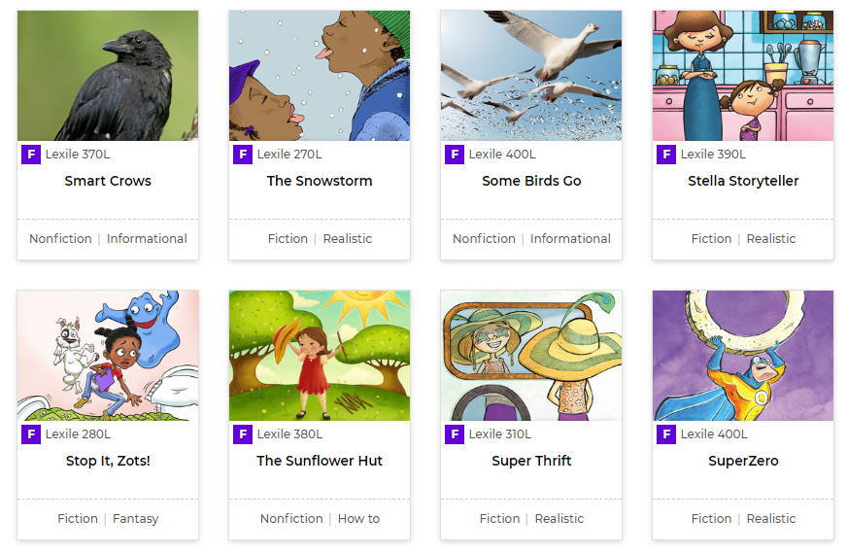Open the Smart Crows crow cover image
This screenshot has height=554, width=847.
(108, 76)
